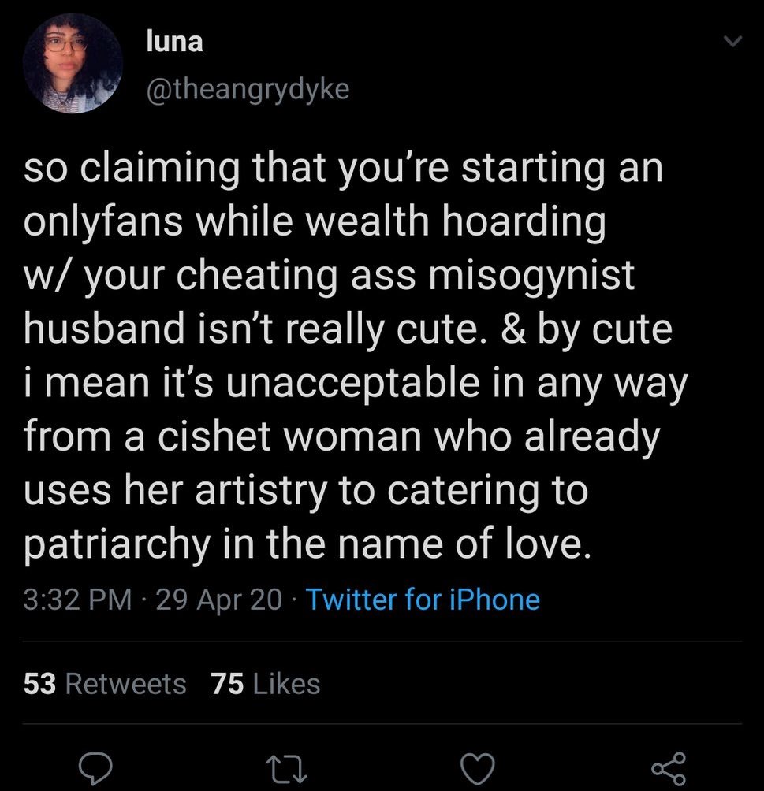
Task: Click the line "from a cishet woman who already"
Action: coord(341,436)
